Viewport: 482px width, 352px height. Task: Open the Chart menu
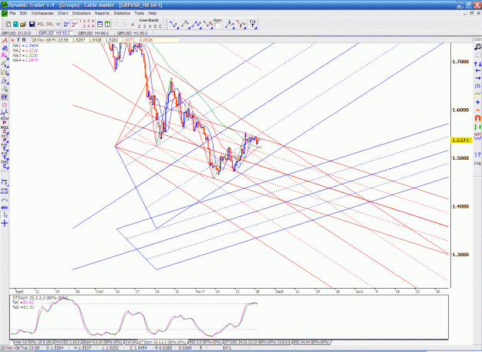point(62,13)
